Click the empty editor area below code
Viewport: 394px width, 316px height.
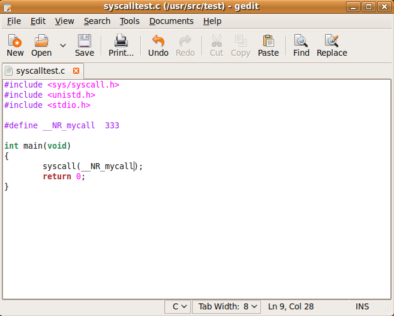click(x=197, y=243)
